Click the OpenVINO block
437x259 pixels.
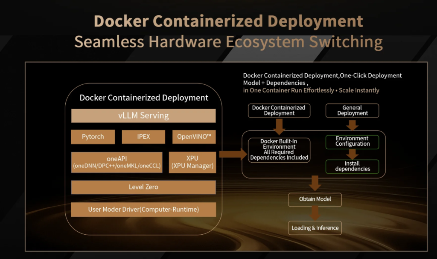tap(194, 137)
